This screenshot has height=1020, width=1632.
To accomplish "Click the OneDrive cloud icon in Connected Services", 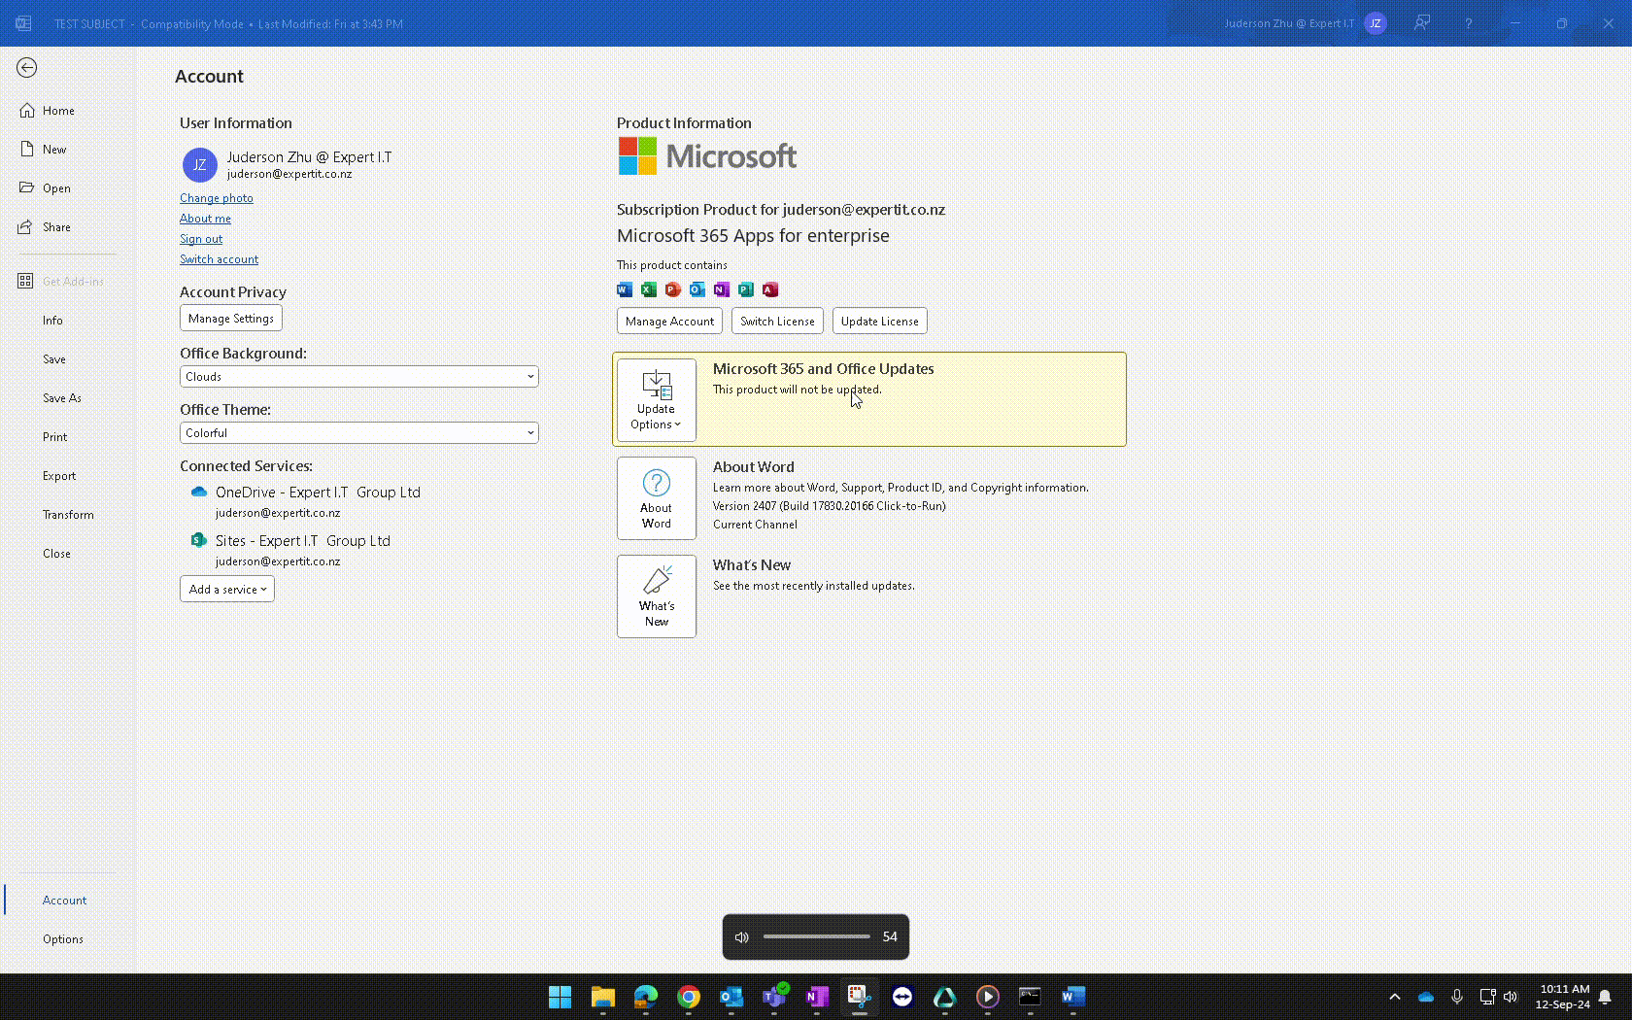I will pyautogui.click(x=199, y=492).
